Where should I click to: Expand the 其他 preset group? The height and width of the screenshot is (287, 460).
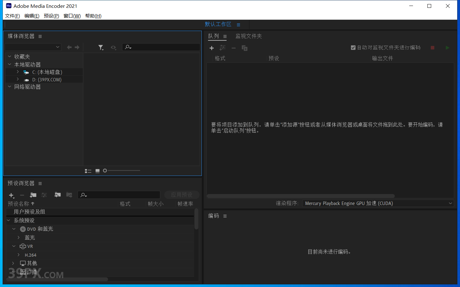pos(13,263)
